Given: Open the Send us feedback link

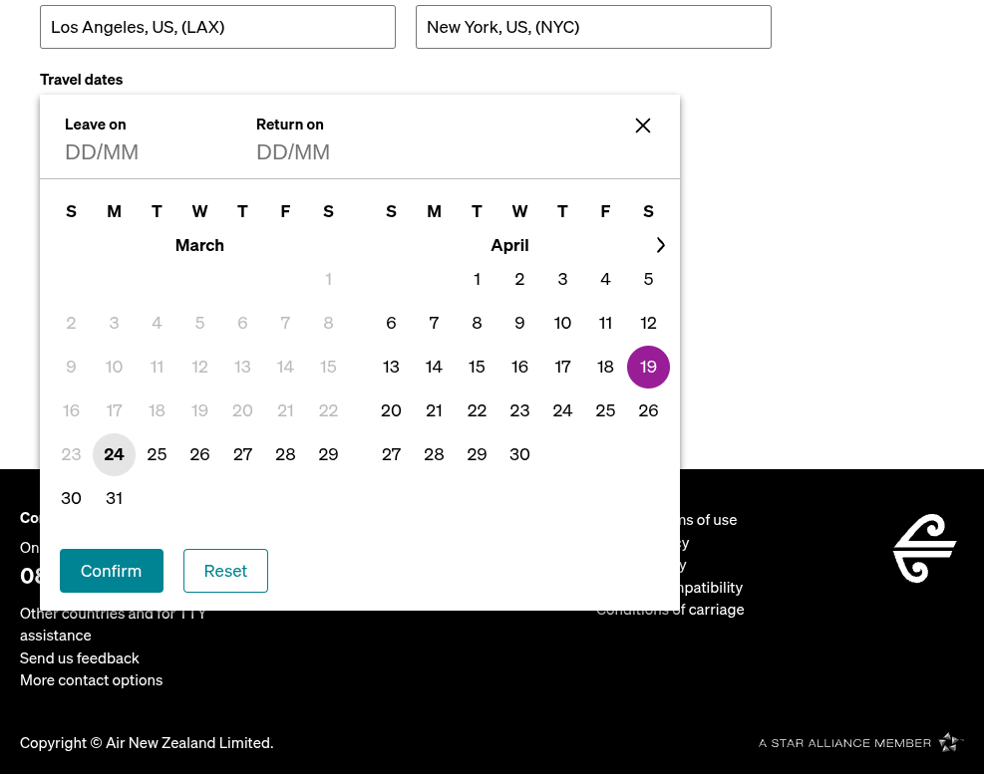Looking at the screenshot, I should (79, 658).
